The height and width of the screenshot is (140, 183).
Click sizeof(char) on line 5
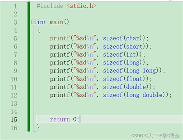122,38
